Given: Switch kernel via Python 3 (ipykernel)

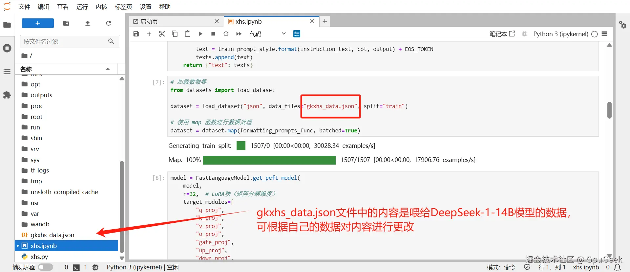Looking at the screenshot, I should click(560, 34).
